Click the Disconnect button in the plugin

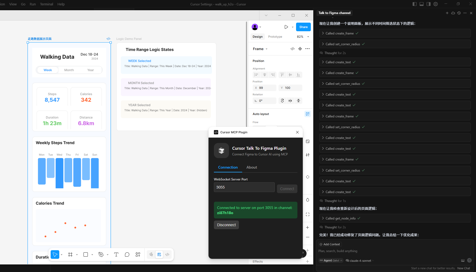tap(226, 225)
